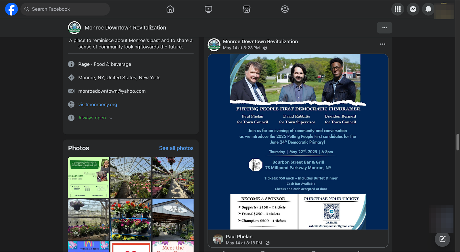Open account profile avatar menu
The image size is (460, 252).
pyautogui.click(x=444, y=11)
